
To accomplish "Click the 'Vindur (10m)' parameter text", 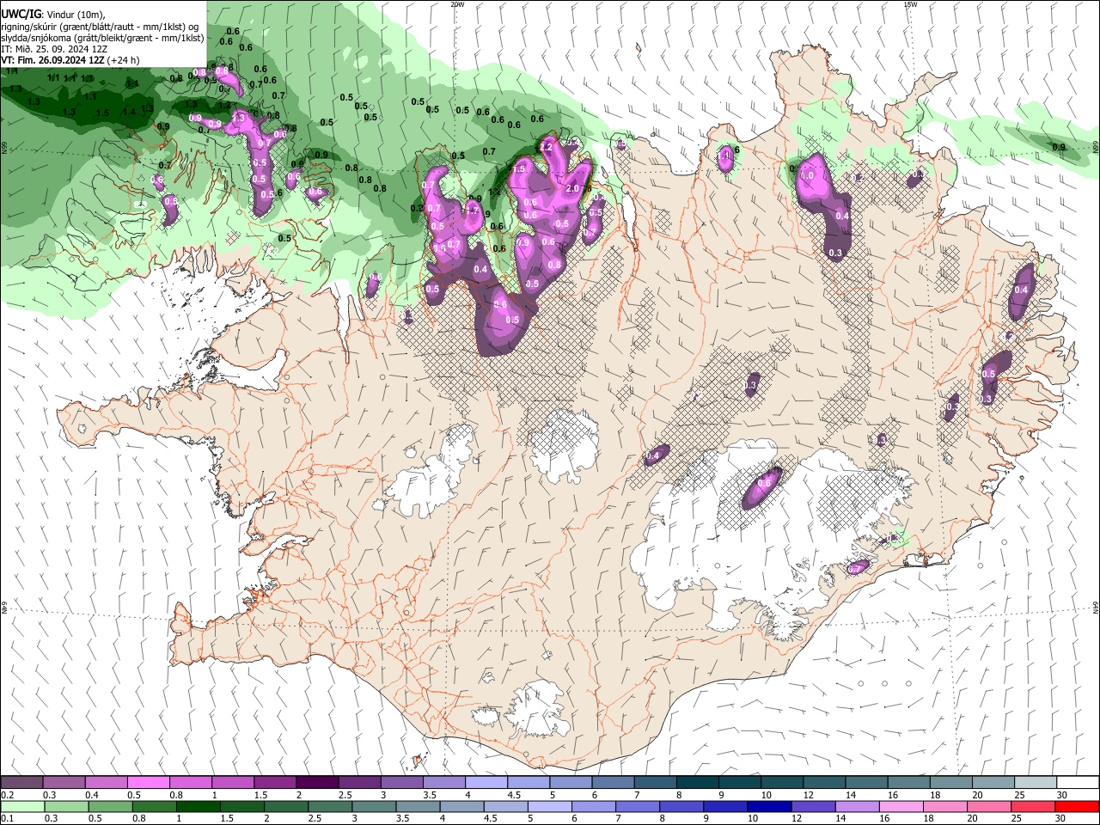I will 76,14.
